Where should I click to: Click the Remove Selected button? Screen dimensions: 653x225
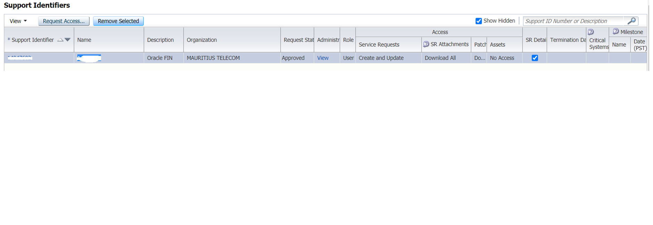[118, 21]
